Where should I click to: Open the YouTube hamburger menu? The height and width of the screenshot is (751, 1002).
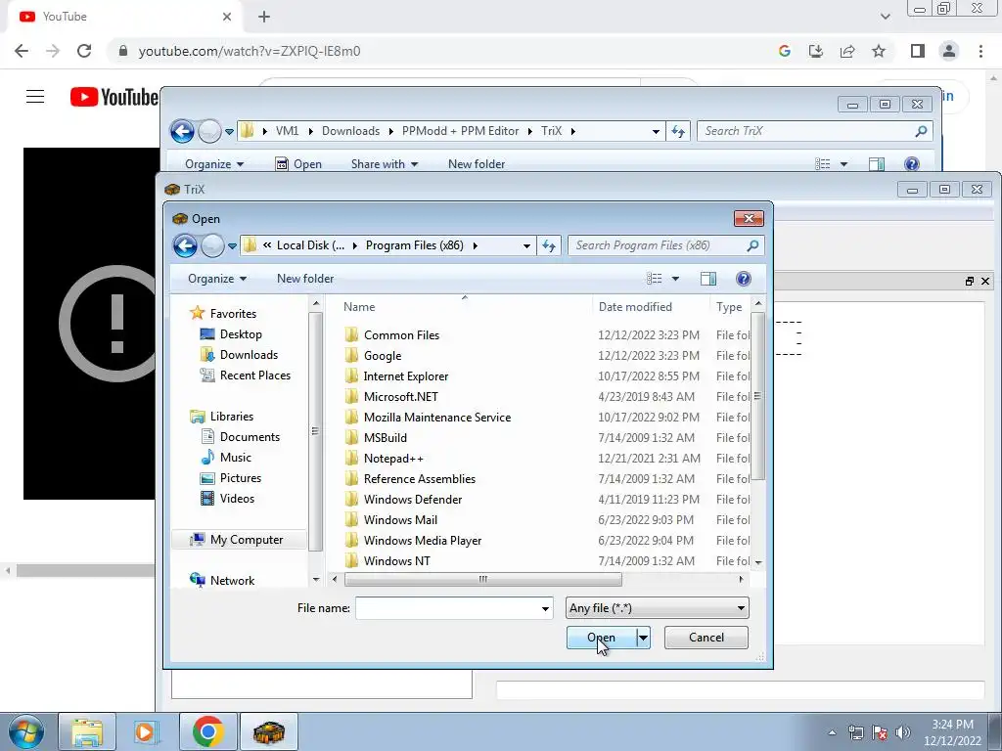[35, 97]
